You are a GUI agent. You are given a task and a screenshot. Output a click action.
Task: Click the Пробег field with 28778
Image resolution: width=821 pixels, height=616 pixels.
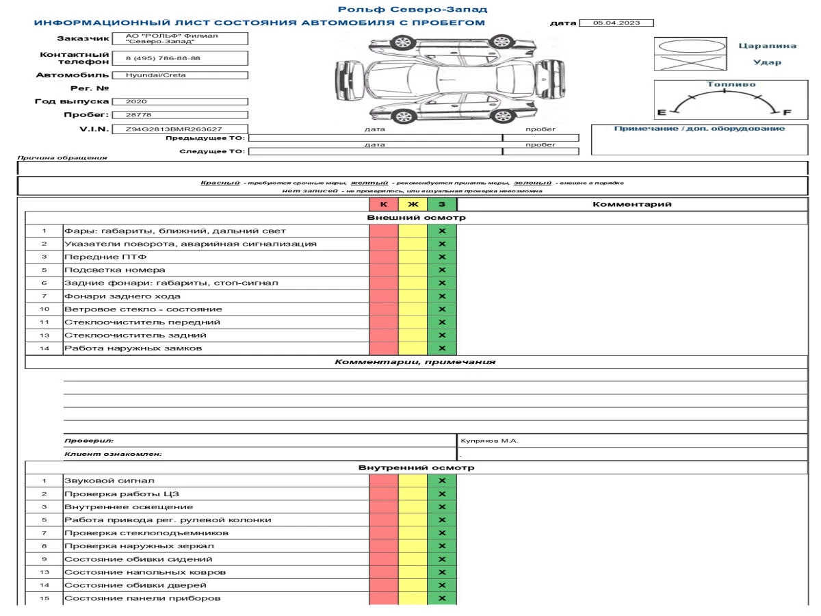click(x=179, y=115)
